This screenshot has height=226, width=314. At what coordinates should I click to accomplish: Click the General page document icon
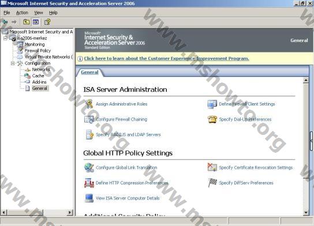[x=28, y=88]
